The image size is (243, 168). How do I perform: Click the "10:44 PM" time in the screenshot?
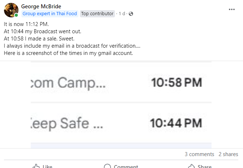[x=176, y=123]
